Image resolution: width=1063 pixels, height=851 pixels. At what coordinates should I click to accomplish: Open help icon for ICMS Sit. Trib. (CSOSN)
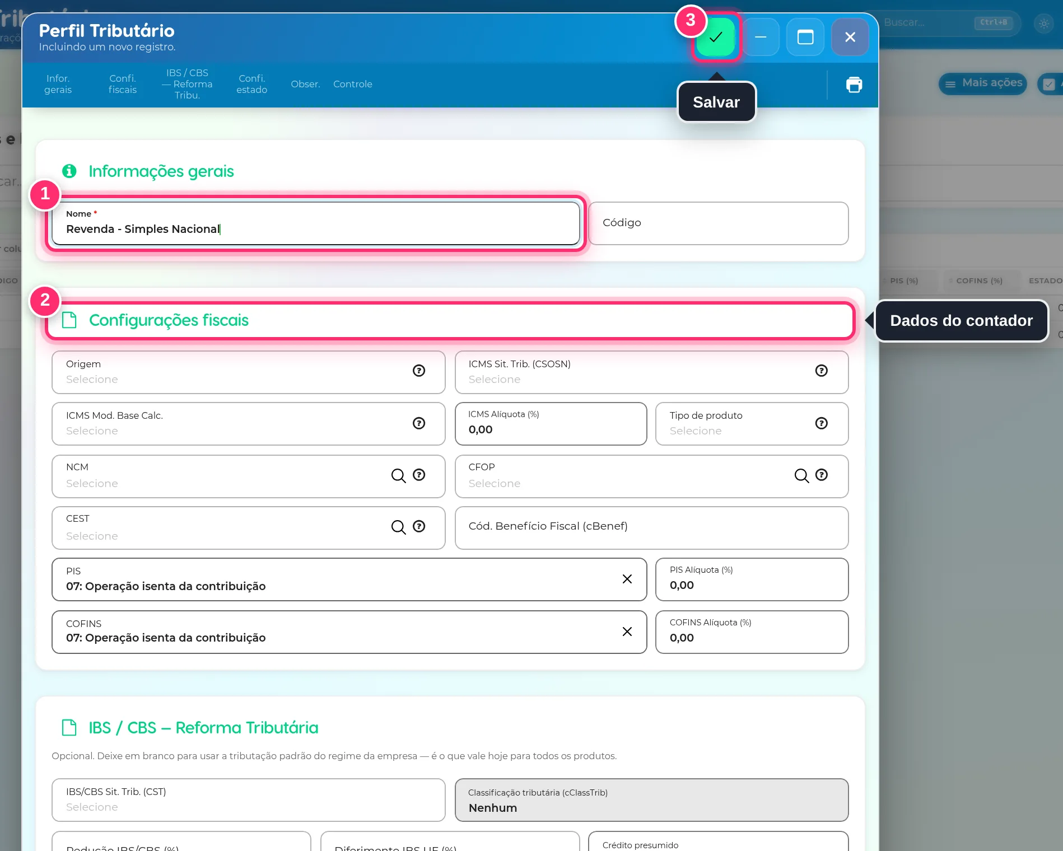coord(821,371)
